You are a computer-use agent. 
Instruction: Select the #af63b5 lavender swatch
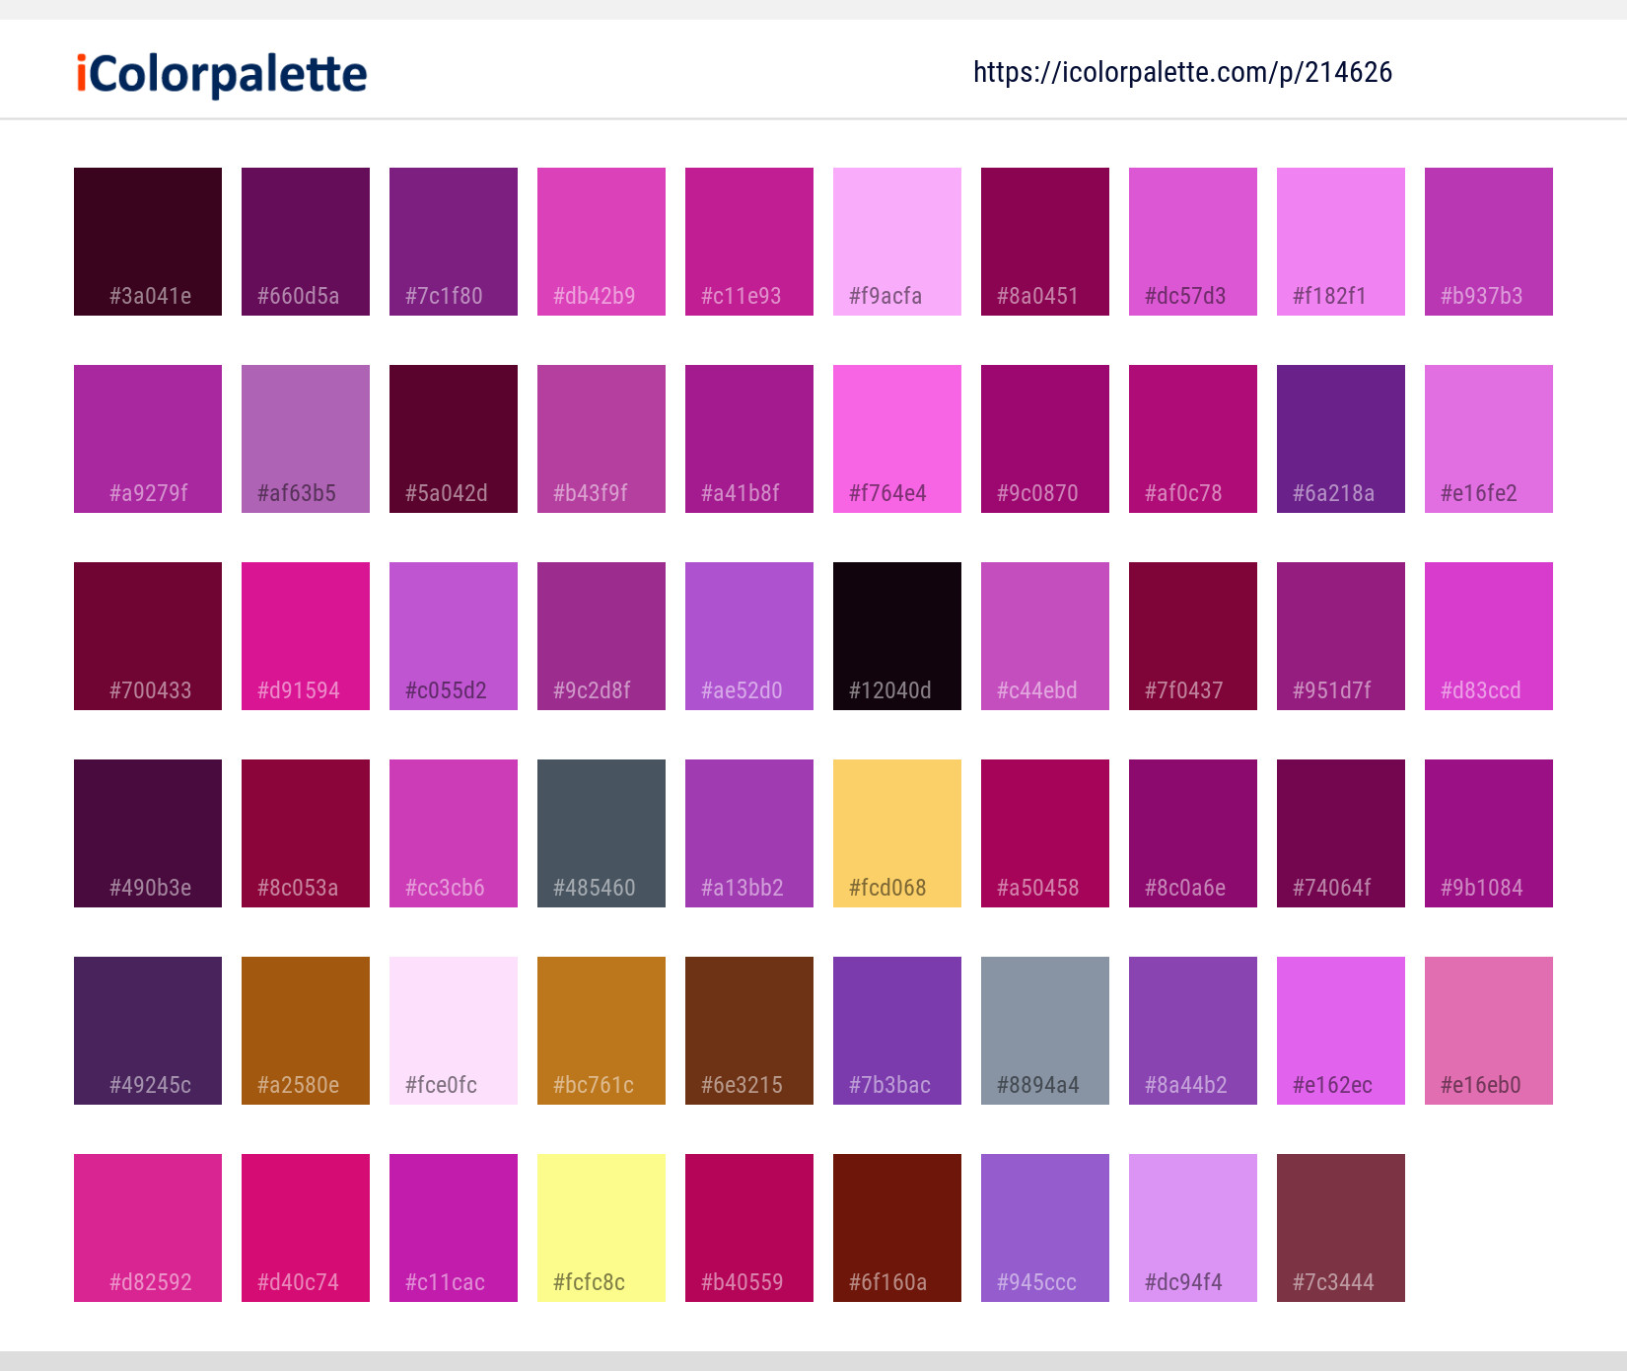[306, 439]
